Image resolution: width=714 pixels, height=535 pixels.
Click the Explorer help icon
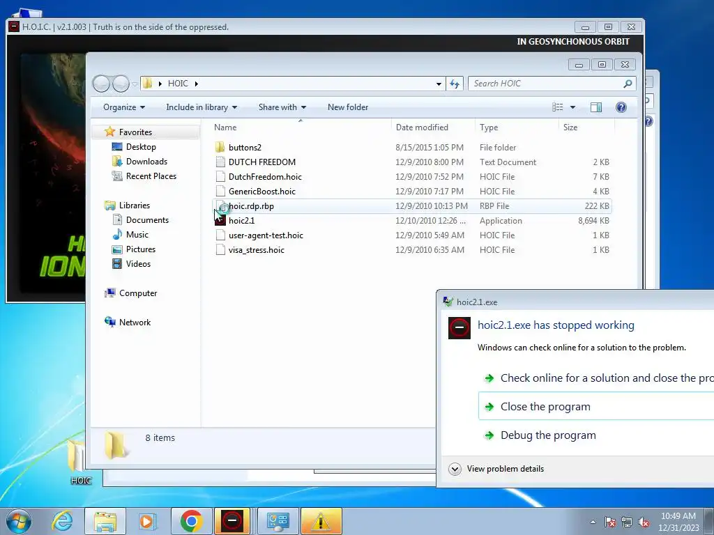[621, 107]
